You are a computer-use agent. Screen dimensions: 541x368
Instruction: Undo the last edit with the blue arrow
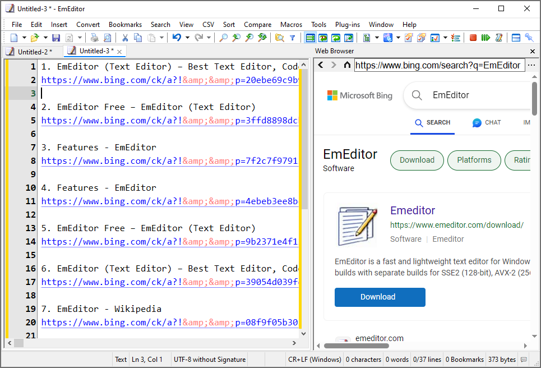tap(177, 37)
